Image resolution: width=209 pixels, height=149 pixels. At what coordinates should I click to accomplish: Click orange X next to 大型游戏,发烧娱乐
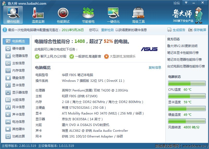[106, 56]
